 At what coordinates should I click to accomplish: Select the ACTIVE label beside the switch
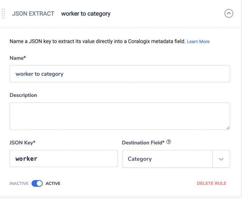point(53,183)
